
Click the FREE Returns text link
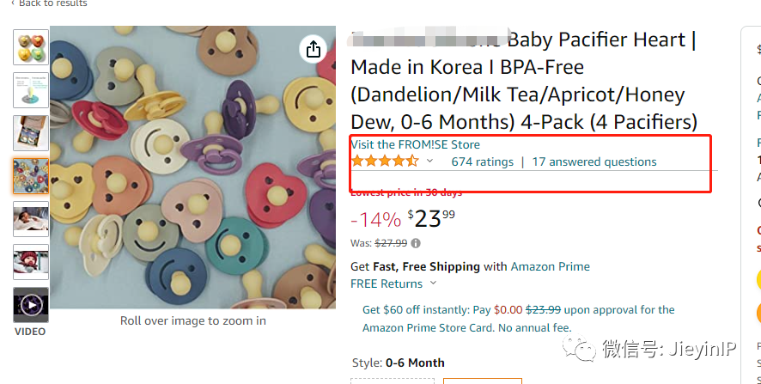[x=387, y=283]
